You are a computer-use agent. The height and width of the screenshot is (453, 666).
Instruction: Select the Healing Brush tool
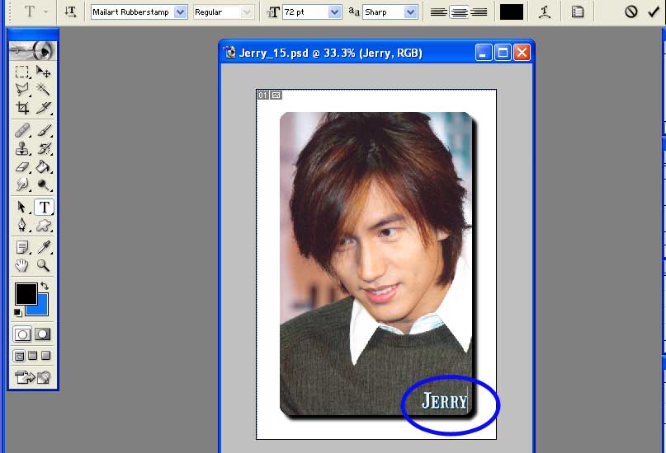tap(22, 130)
